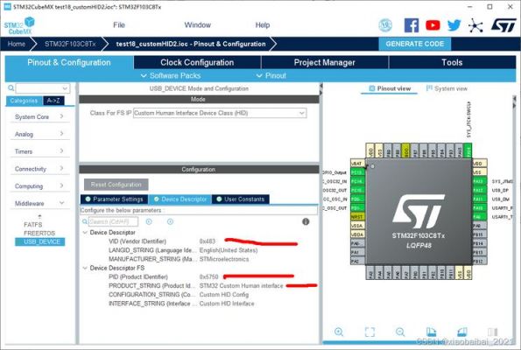Click the VID value 0x483
Viewport: 521px width, 350px height.
point(208,241)
